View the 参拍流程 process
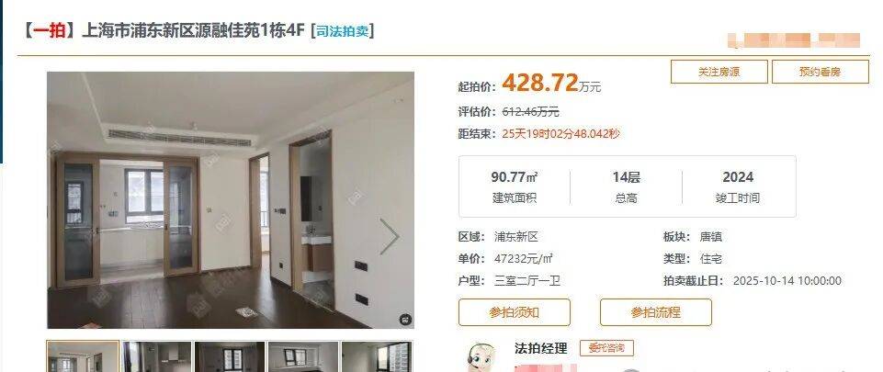The width and height of the screenshot is (883, 372). point(655,312)
